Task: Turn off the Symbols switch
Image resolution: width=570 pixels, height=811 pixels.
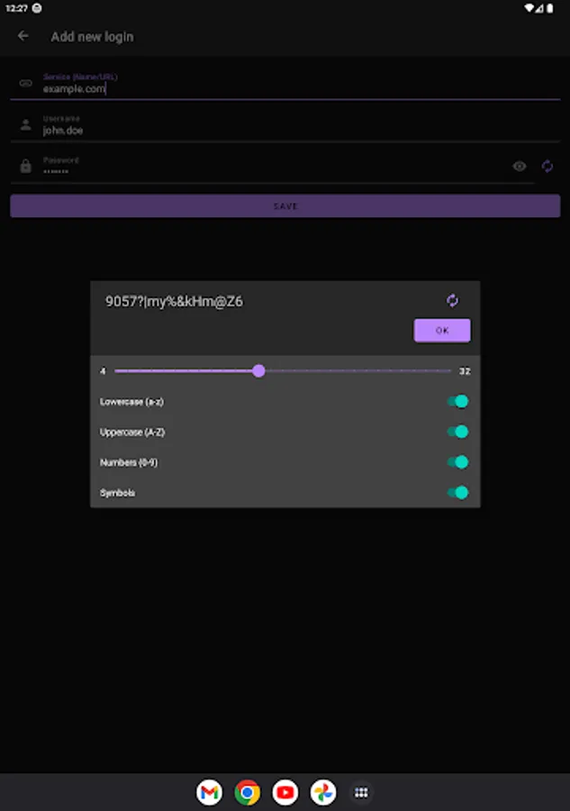Action: [457, 492]
